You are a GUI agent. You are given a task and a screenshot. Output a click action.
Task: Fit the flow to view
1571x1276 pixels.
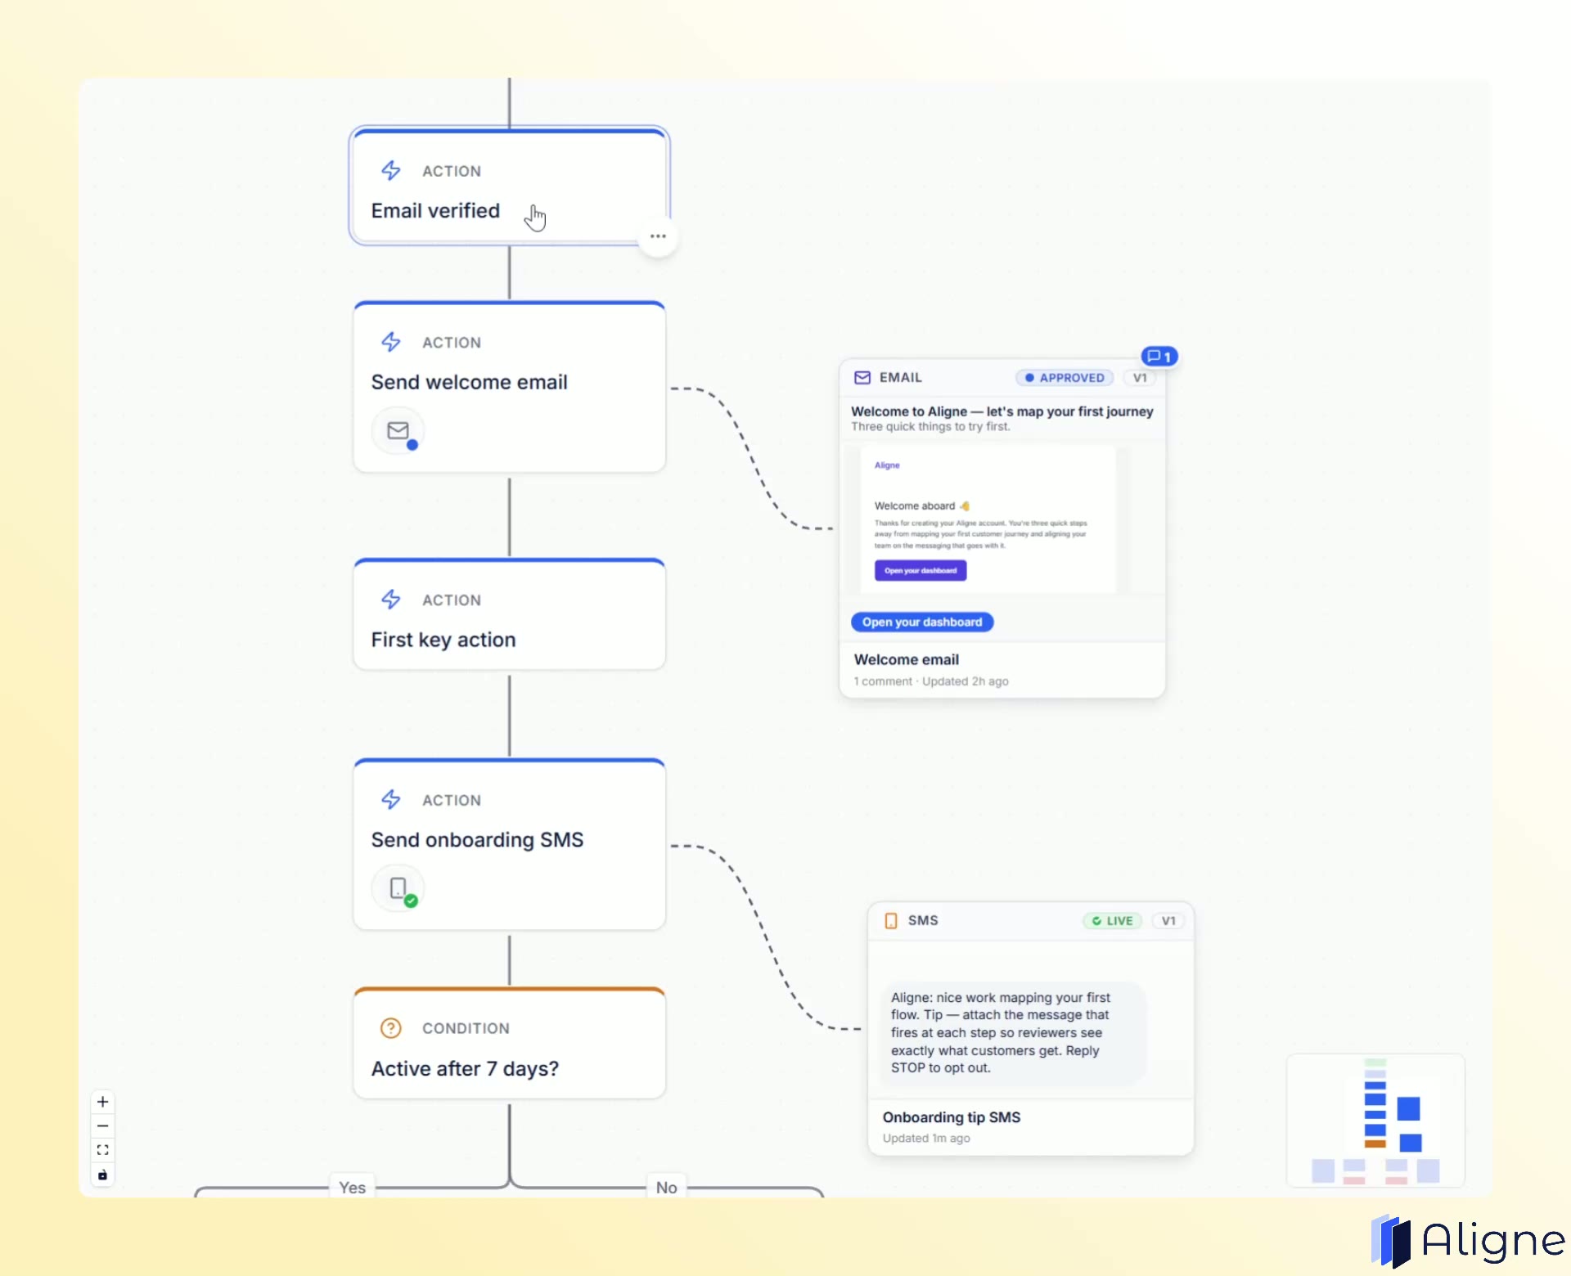pyautogui.click(x=102, y=1150)
